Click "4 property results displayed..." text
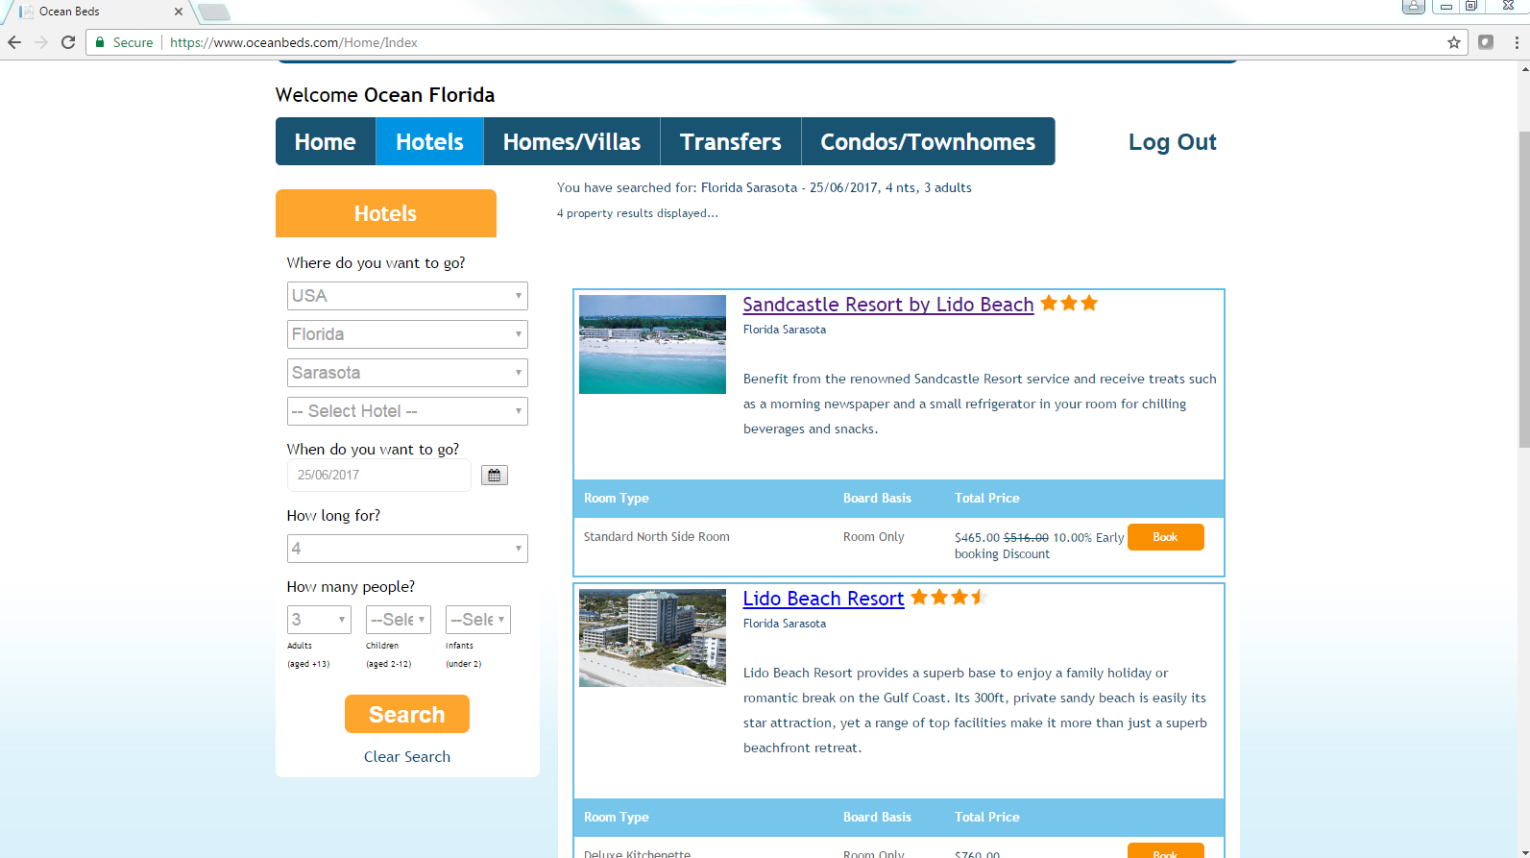 tap(638, 213)
